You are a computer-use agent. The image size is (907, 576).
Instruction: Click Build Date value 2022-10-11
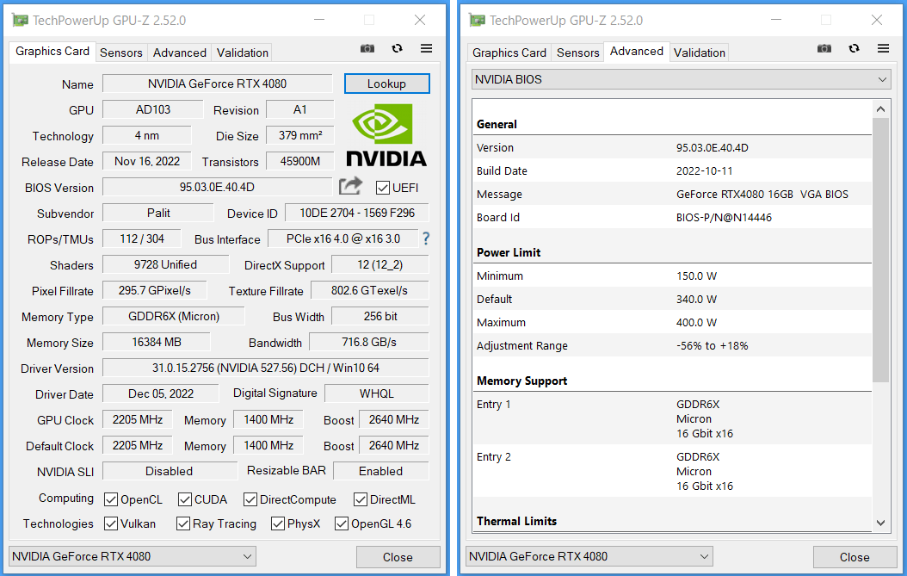705,170
